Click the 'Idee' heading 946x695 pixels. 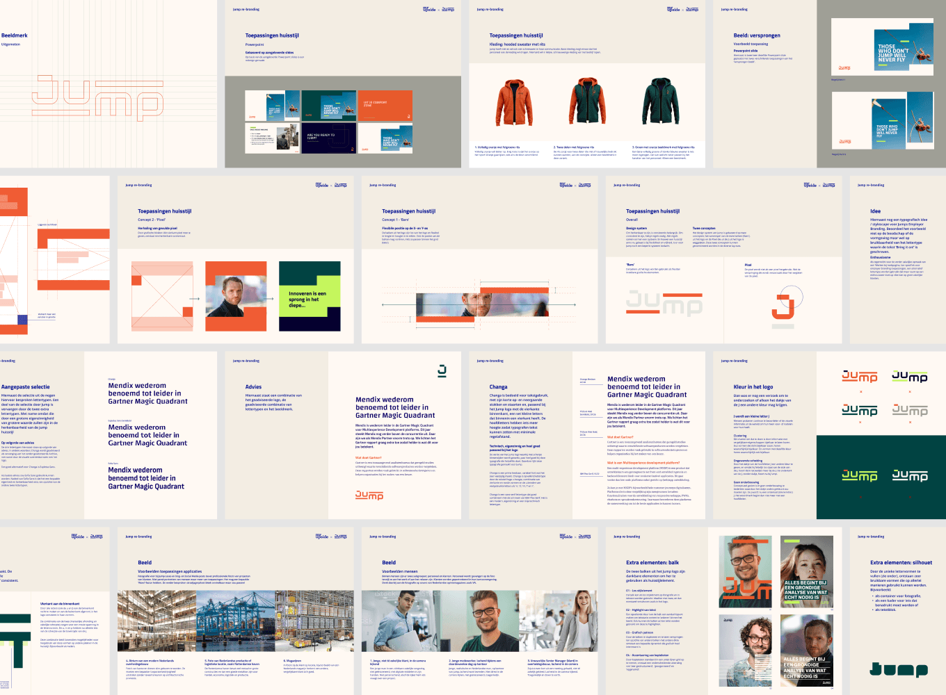(875, 211)
